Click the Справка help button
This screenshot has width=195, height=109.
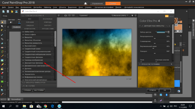point(27,90)
